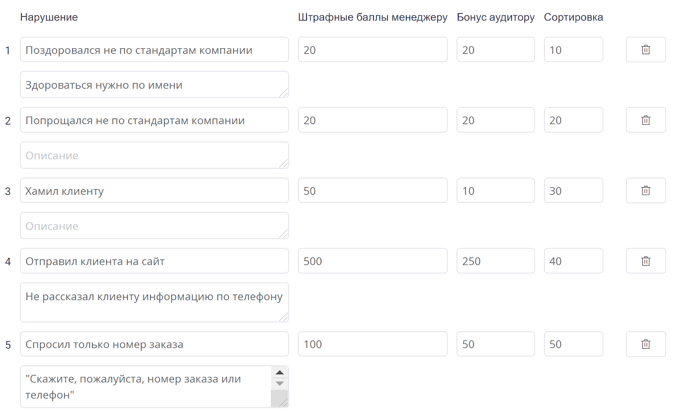Screen dimensions: 682x416
Task: Focus 'Не рассказал клиенту информацию' description box
Action: pos(154,302)
